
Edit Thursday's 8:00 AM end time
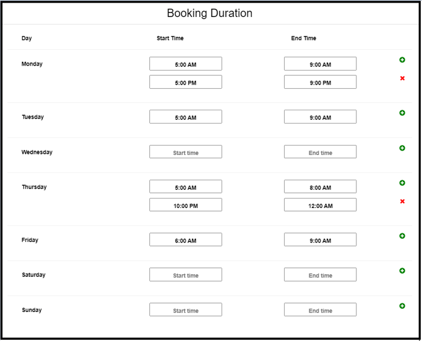tap(320, 187)
